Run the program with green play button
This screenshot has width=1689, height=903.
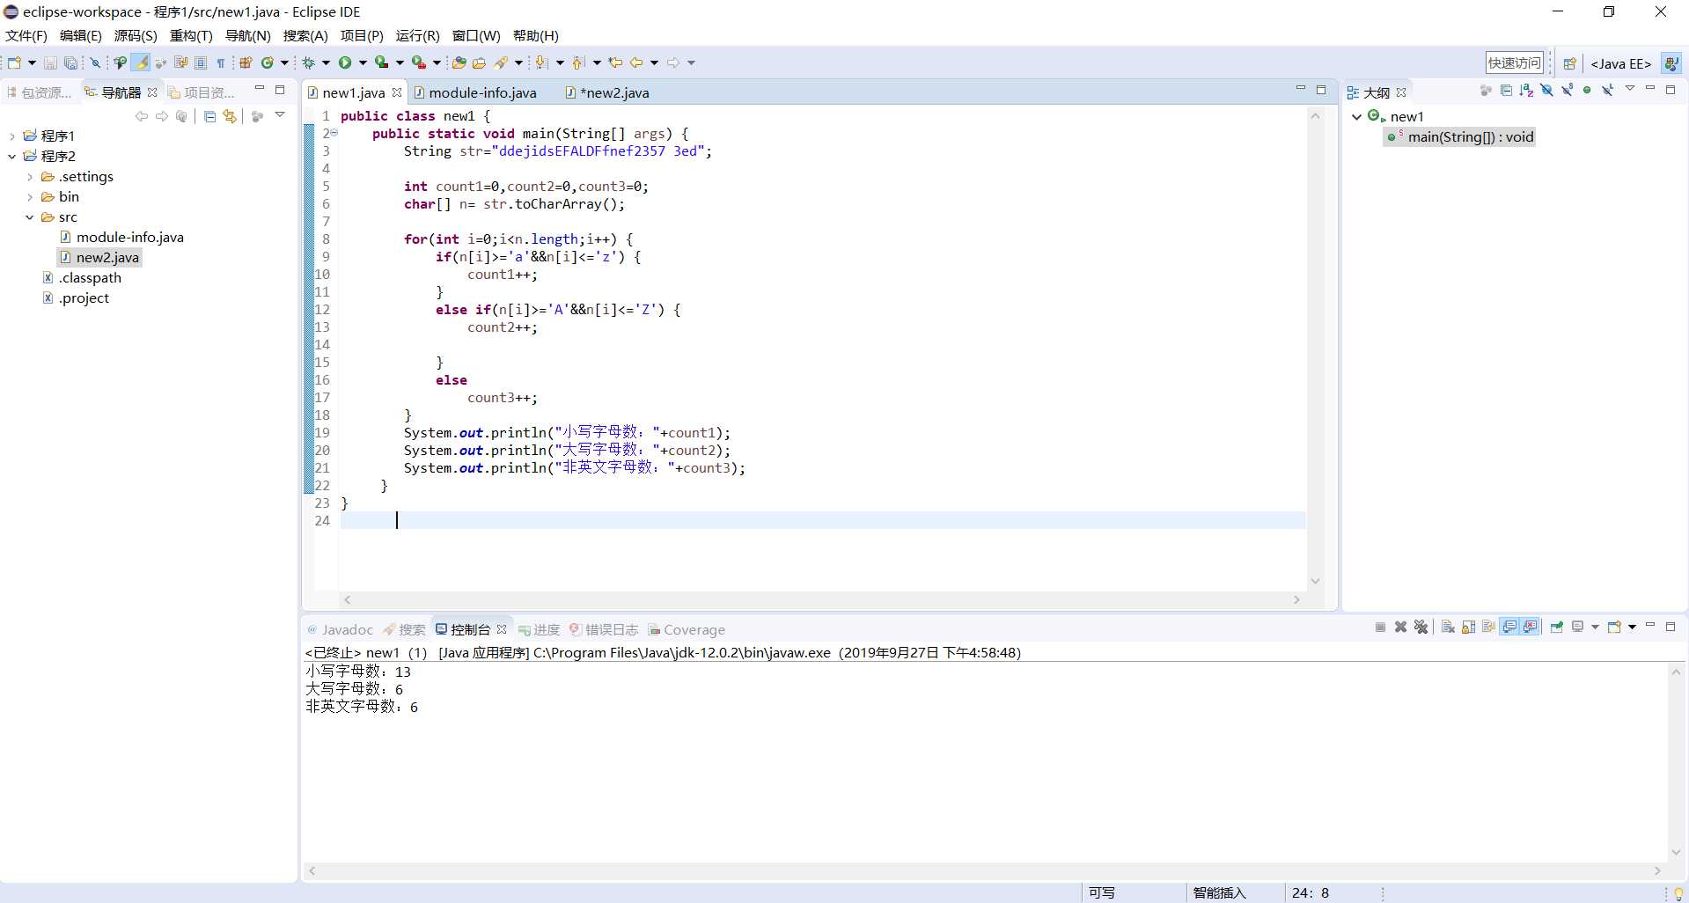pyautogui.click(x=345, y=62)
